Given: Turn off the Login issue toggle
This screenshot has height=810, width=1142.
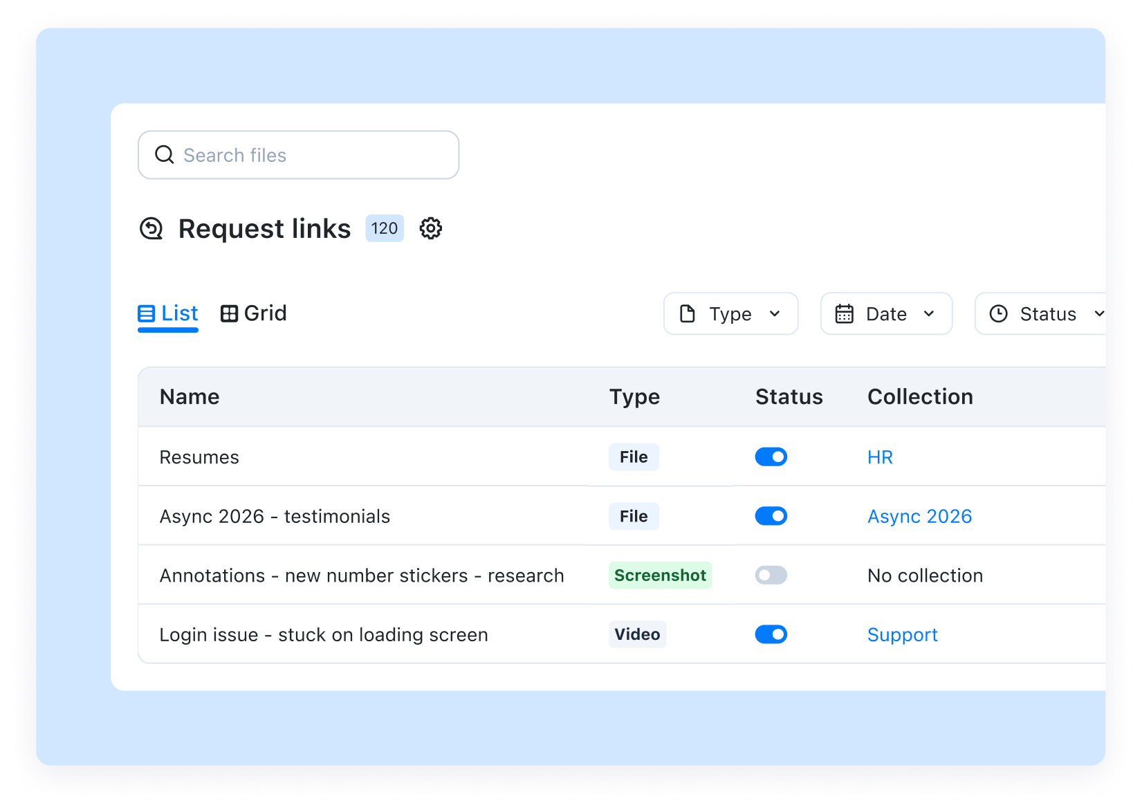Looking at the screenshot, I should pyautogui.click(x=771, y=634).
